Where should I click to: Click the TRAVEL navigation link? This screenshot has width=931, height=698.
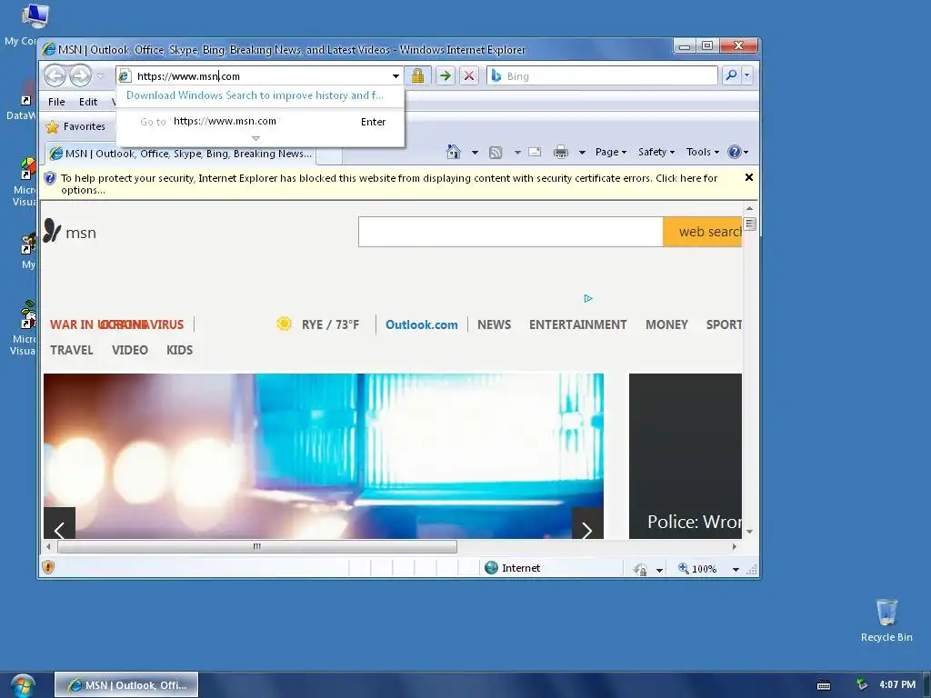coord(71,350)
